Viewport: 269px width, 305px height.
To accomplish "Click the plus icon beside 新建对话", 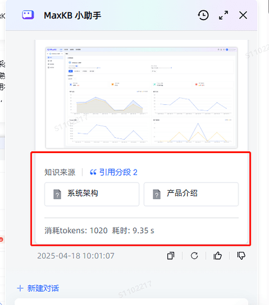I will click(x=20, y=288).
